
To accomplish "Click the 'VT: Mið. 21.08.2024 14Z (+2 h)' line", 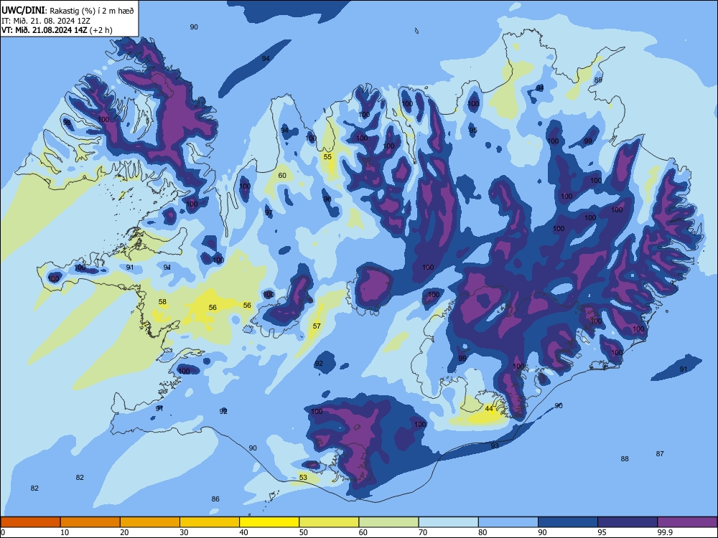I will point(57,30).
